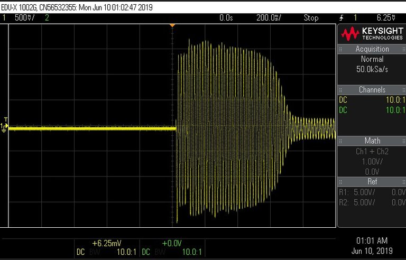Click the channel 1 500 V/div scale
This screenshot has height=260, width=406.
pos(24,18)
